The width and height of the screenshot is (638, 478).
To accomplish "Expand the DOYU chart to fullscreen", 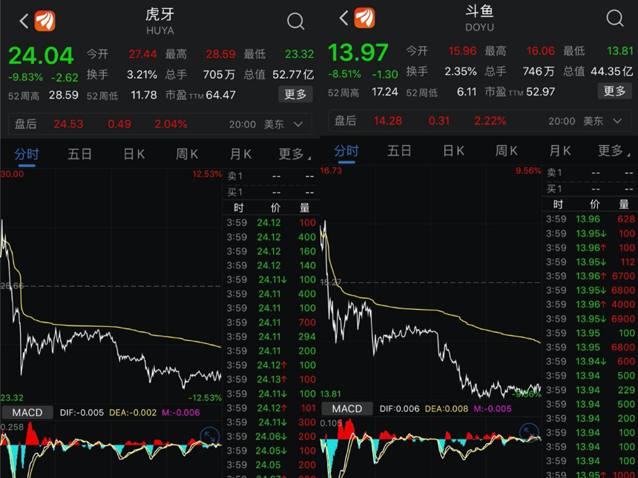I will [529, 433].
